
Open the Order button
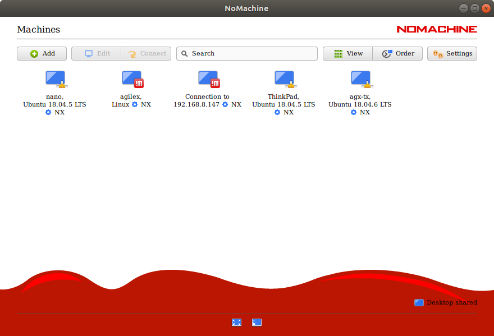397,53
